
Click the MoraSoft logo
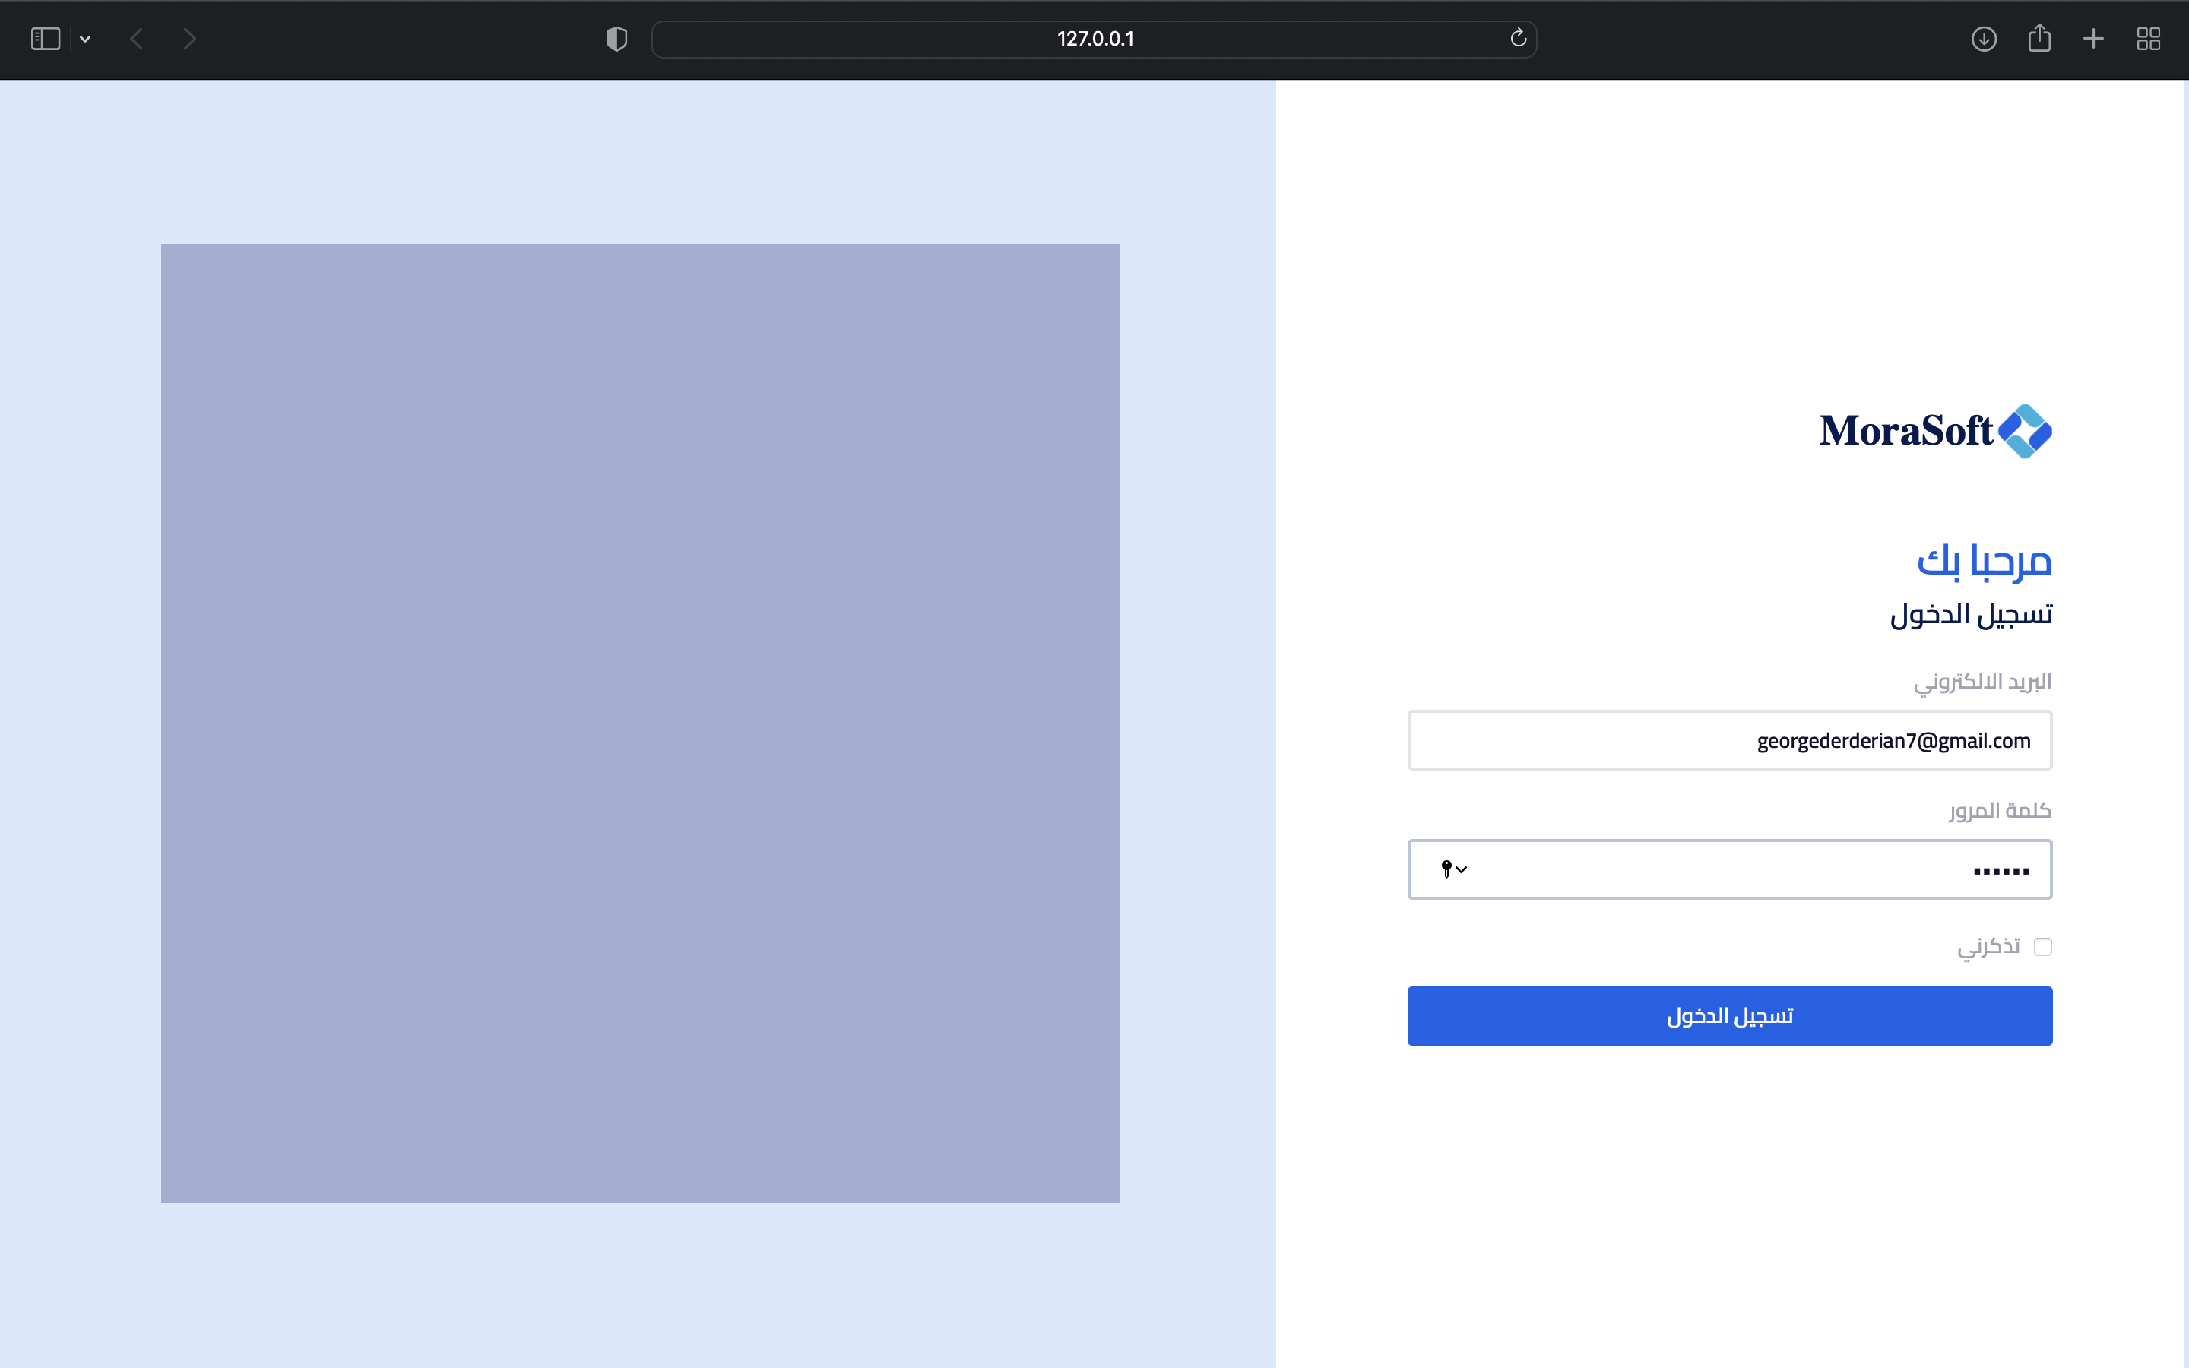1935,431
